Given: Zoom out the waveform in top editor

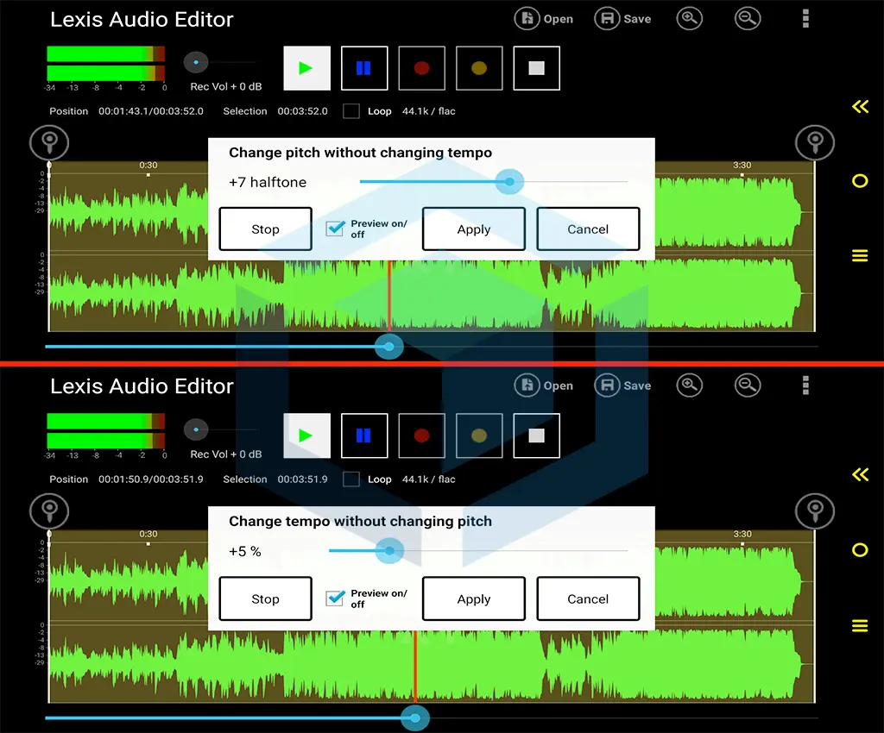Looking at the screenshot, I should 748,19.
